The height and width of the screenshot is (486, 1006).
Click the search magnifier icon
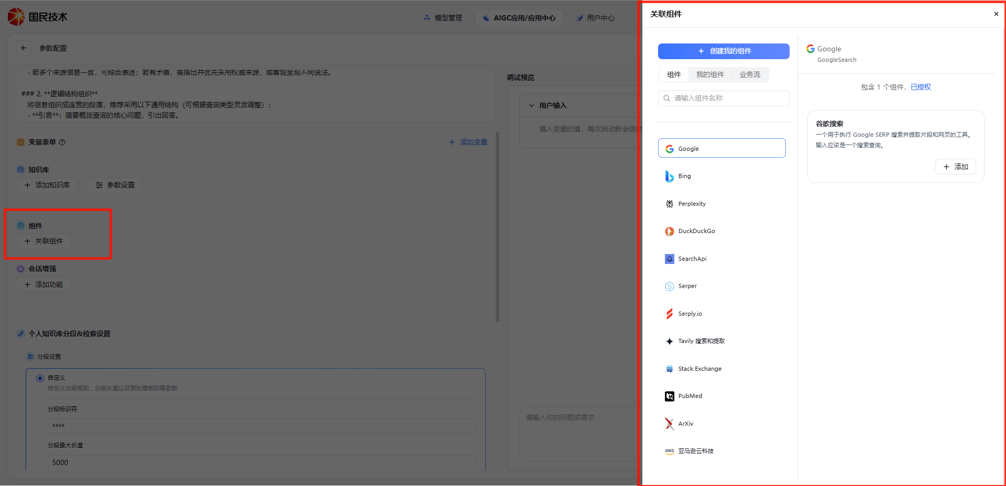click(666, 98)
